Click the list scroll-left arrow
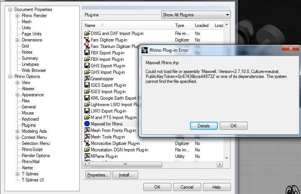Viewport: 301px width, 194px height. (x=86, y=164)
